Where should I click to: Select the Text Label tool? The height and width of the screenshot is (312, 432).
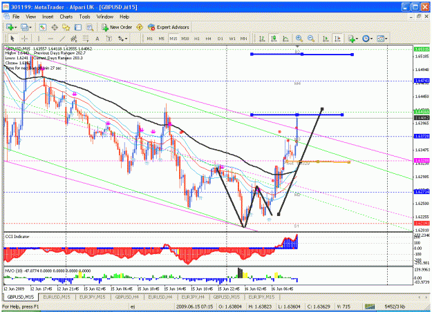point(109,39)
